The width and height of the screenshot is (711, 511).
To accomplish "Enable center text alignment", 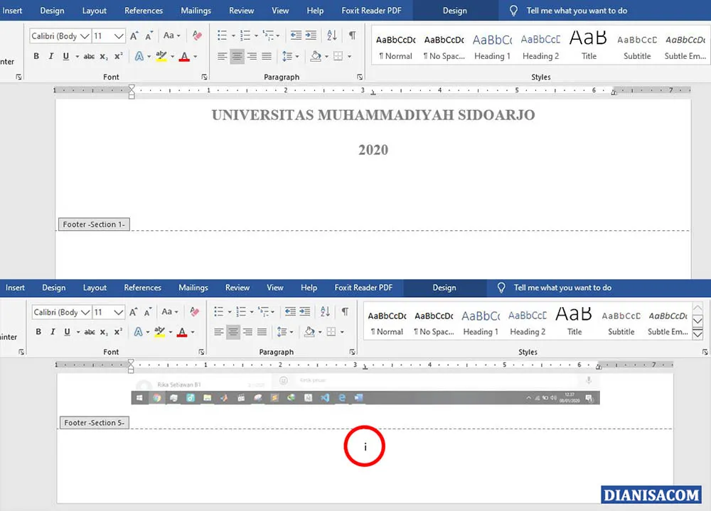I will tap(236, 55).
